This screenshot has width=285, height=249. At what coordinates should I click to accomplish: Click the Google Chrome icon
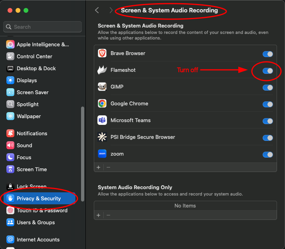(102, 104)
